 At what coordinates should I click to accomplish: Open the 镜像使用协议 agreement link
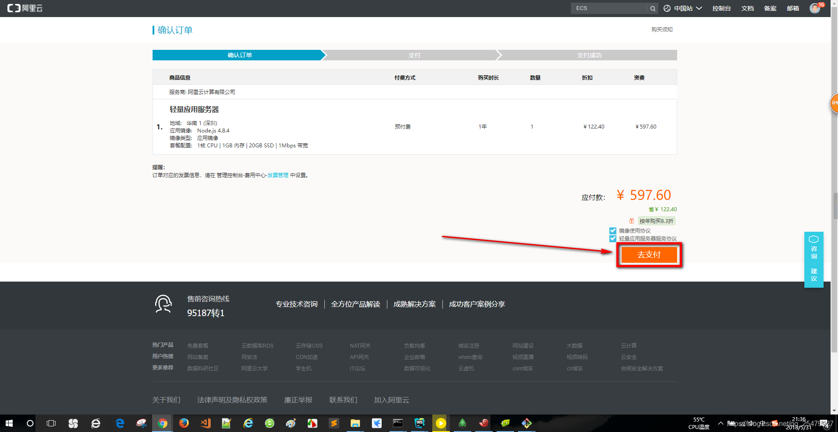click(x=634, y=230)
